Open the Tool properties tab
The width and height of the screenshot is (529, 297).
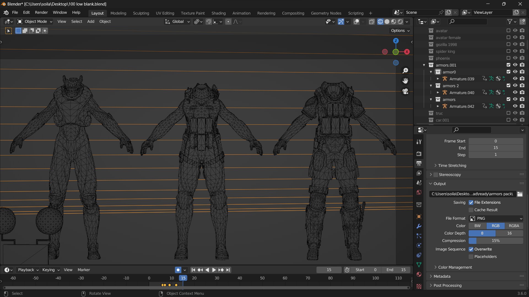pos(419,142)
